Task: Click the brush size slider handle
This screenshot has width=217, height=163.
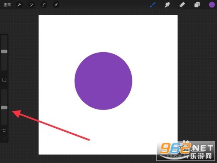Action: (4, 52)
